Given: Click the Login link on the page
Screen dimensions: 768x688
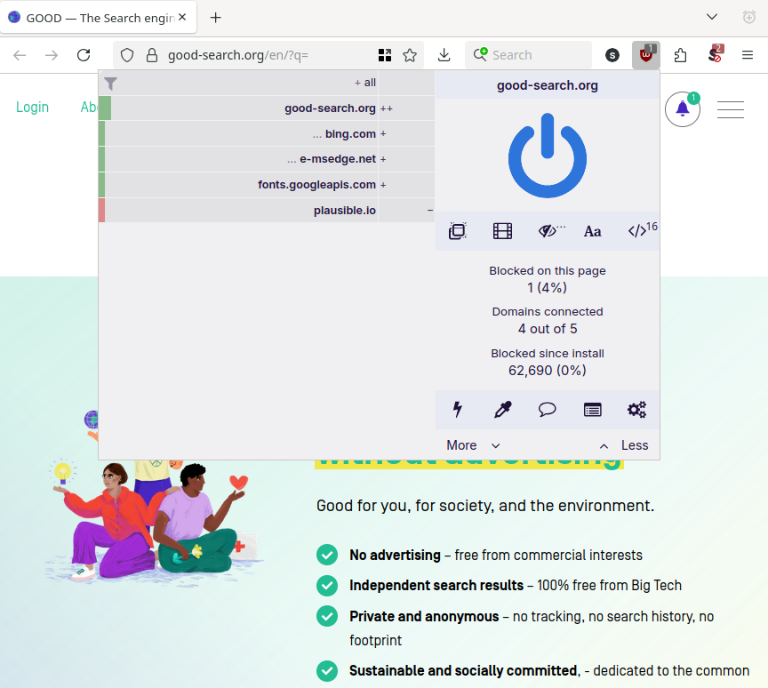Looking at the screenshot, I should [32, 107].
